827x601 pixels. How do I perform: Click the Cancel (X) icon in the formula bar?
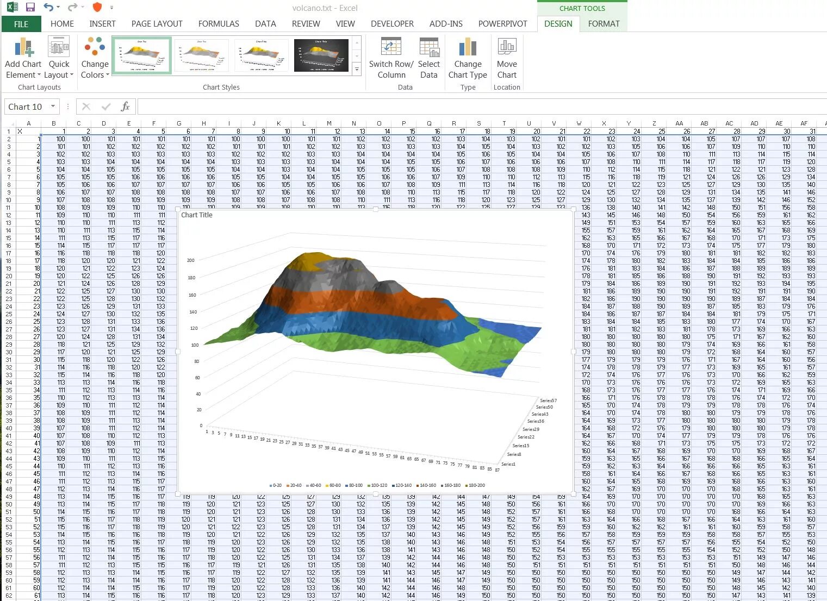(x=86, y=107)
